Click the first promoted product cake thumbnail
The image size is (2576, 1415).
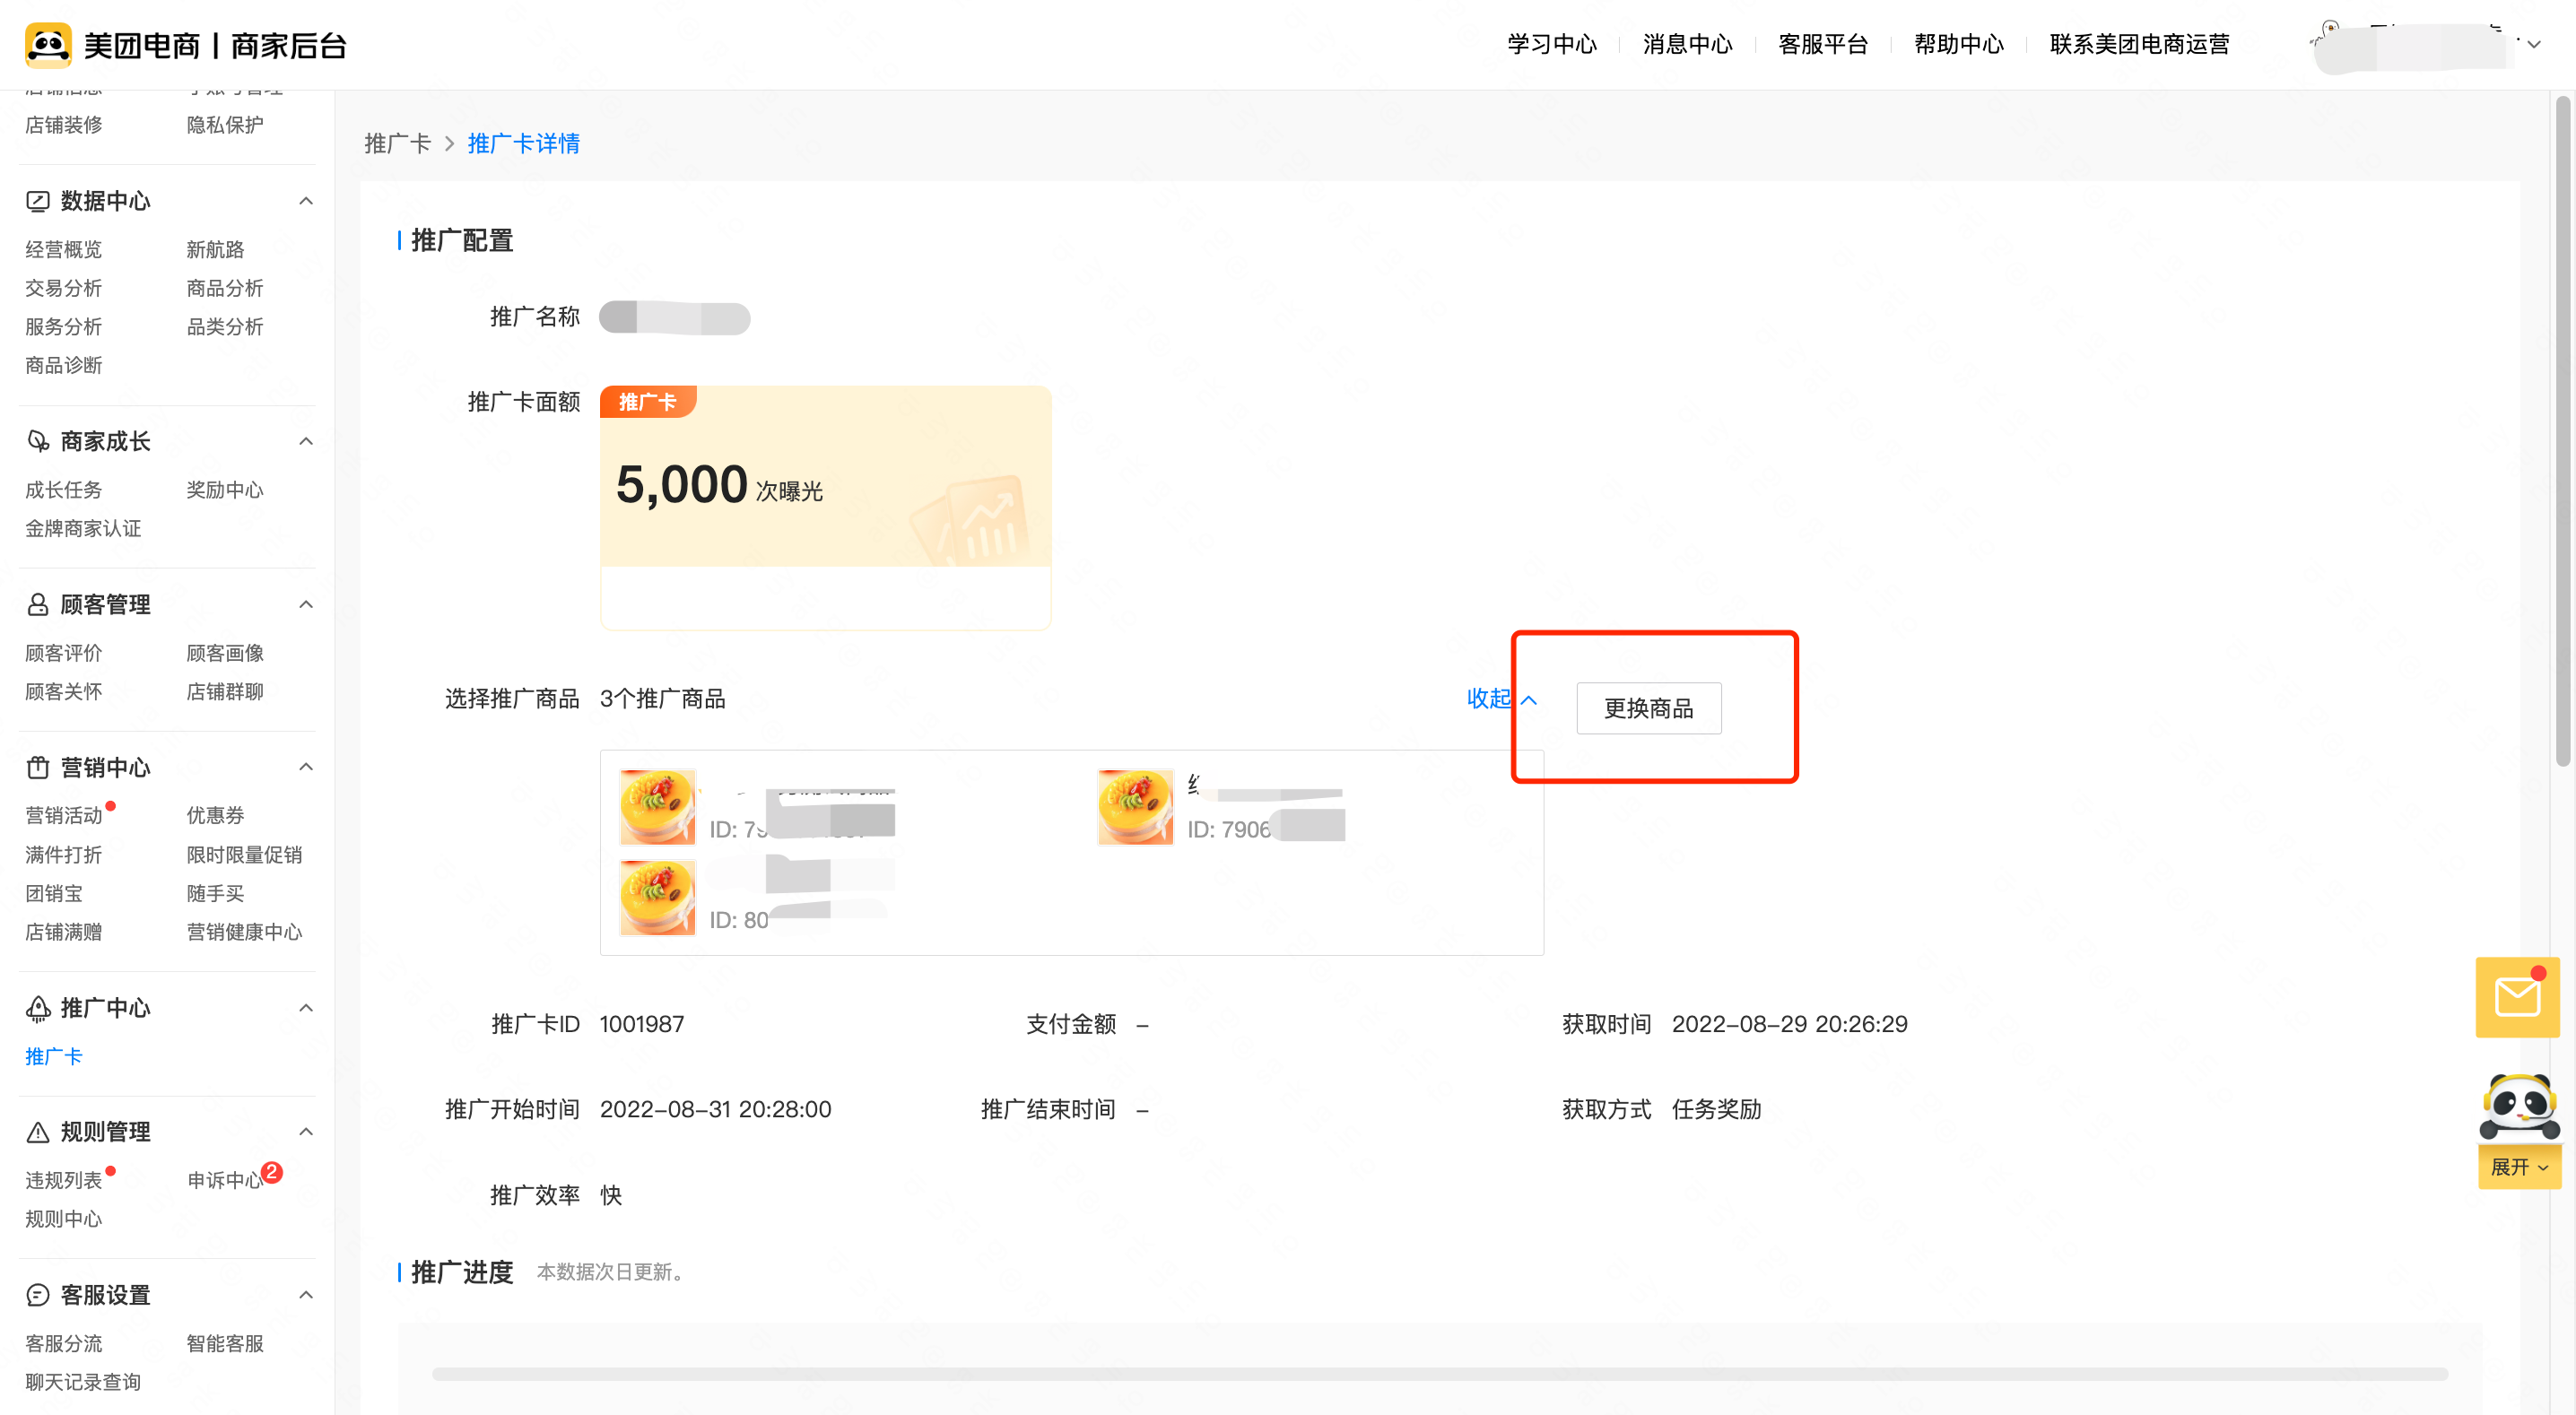657,807
